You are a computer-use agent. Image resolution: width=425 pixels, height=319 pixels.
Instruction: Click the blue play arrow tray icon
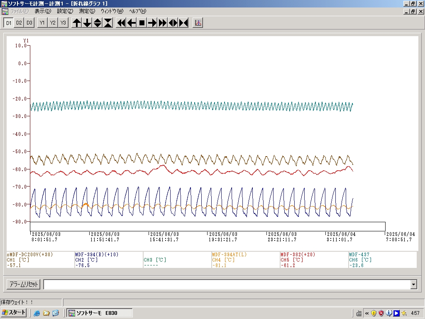(396, 313)
